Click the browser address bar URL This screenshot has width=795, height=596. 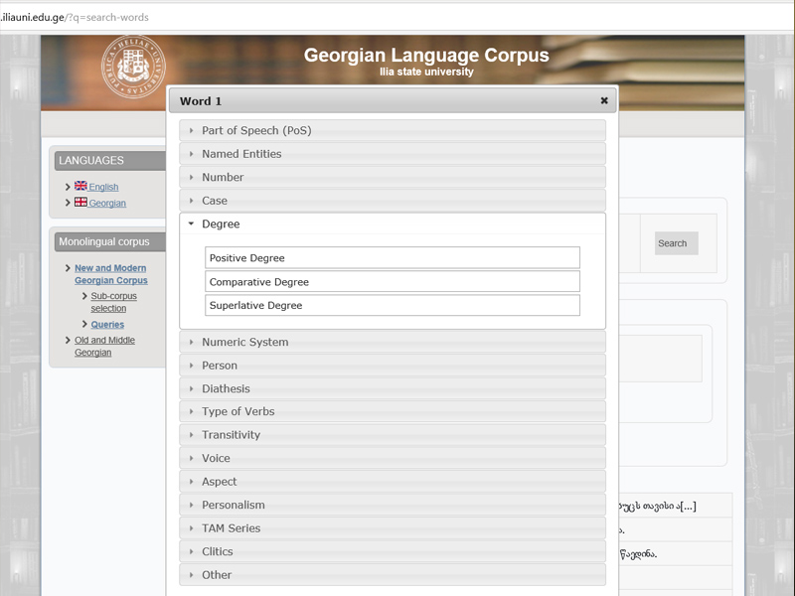[x=75, y=17]
